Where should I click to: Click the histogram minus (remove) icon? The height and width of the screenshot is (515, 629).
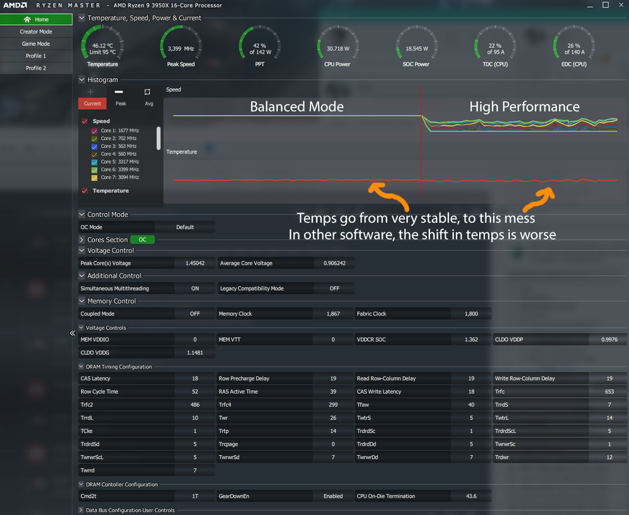coord(119,92)
